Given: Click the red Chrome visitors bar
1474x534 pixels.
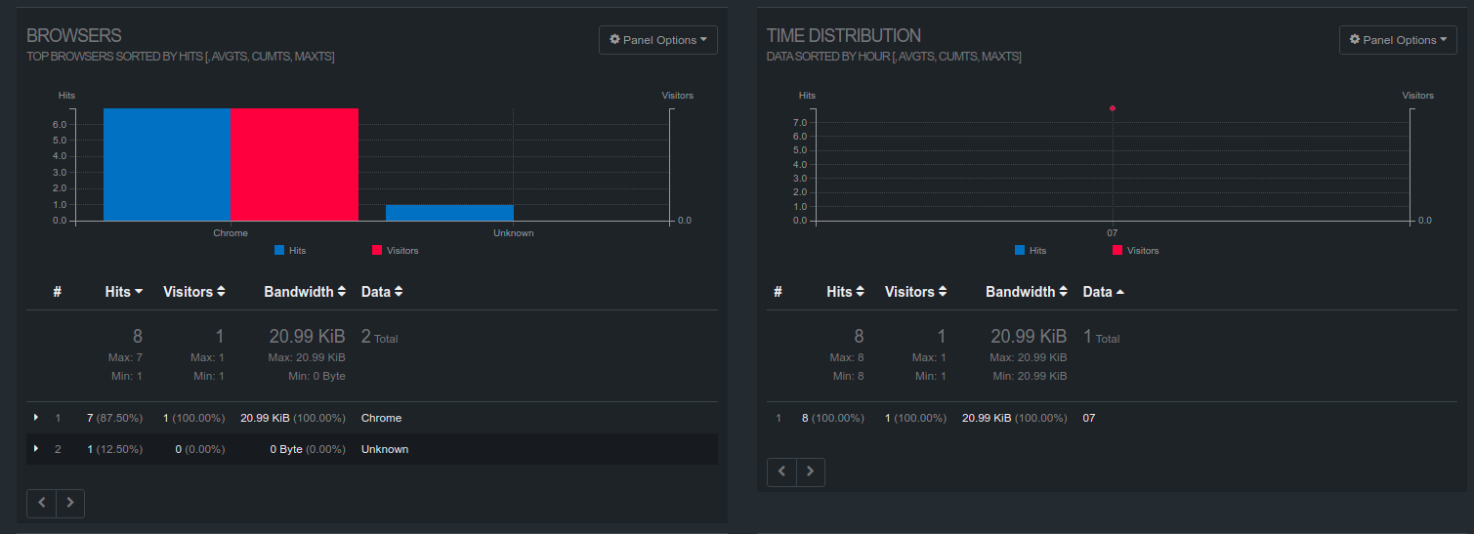Looking at the screenshot, I should [294, 164].
